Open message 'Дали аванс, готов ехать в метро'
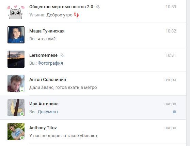Screen dimensions: 190x146 pyautogui.click(x=63, y=88)
